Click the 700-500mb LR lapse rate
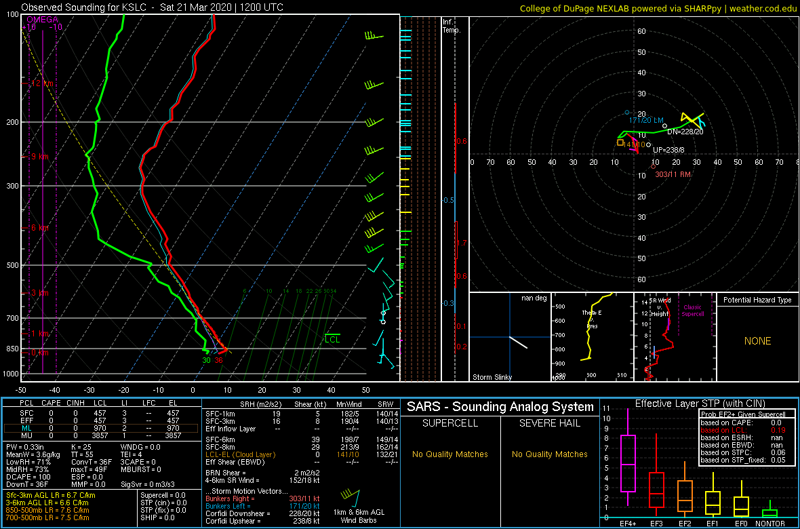The height and width of the screenshot is (529, 800). (47, 517)
